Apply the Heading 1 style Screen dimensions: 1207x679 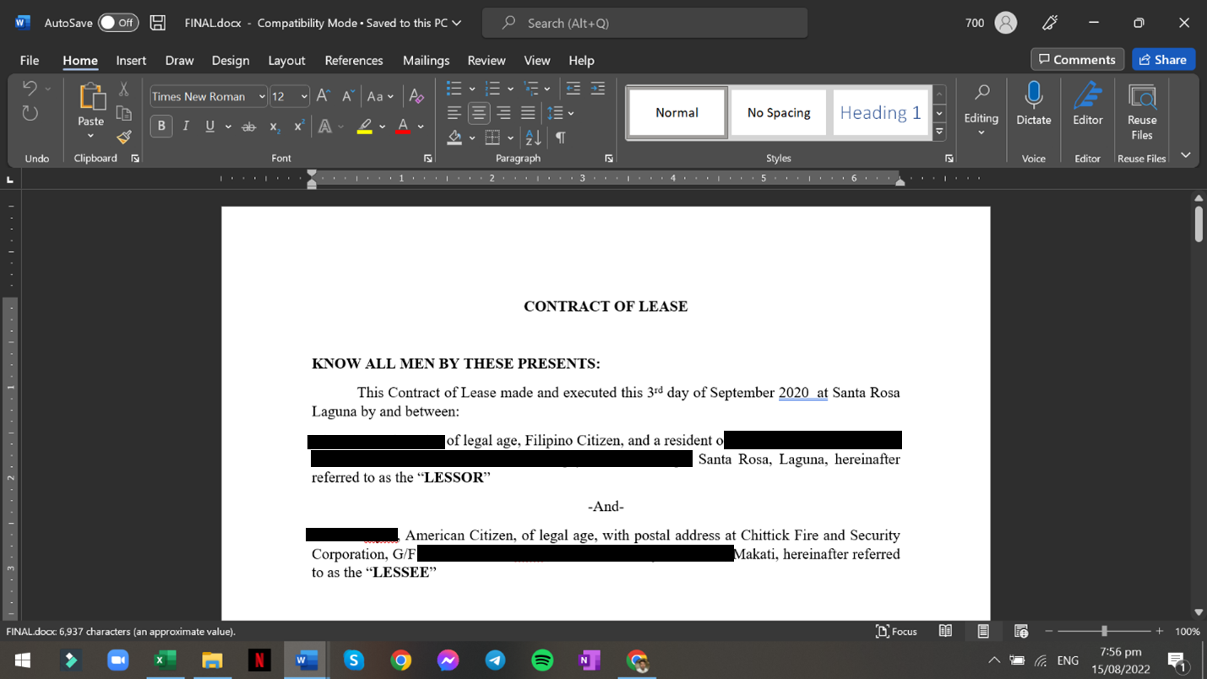880,112
